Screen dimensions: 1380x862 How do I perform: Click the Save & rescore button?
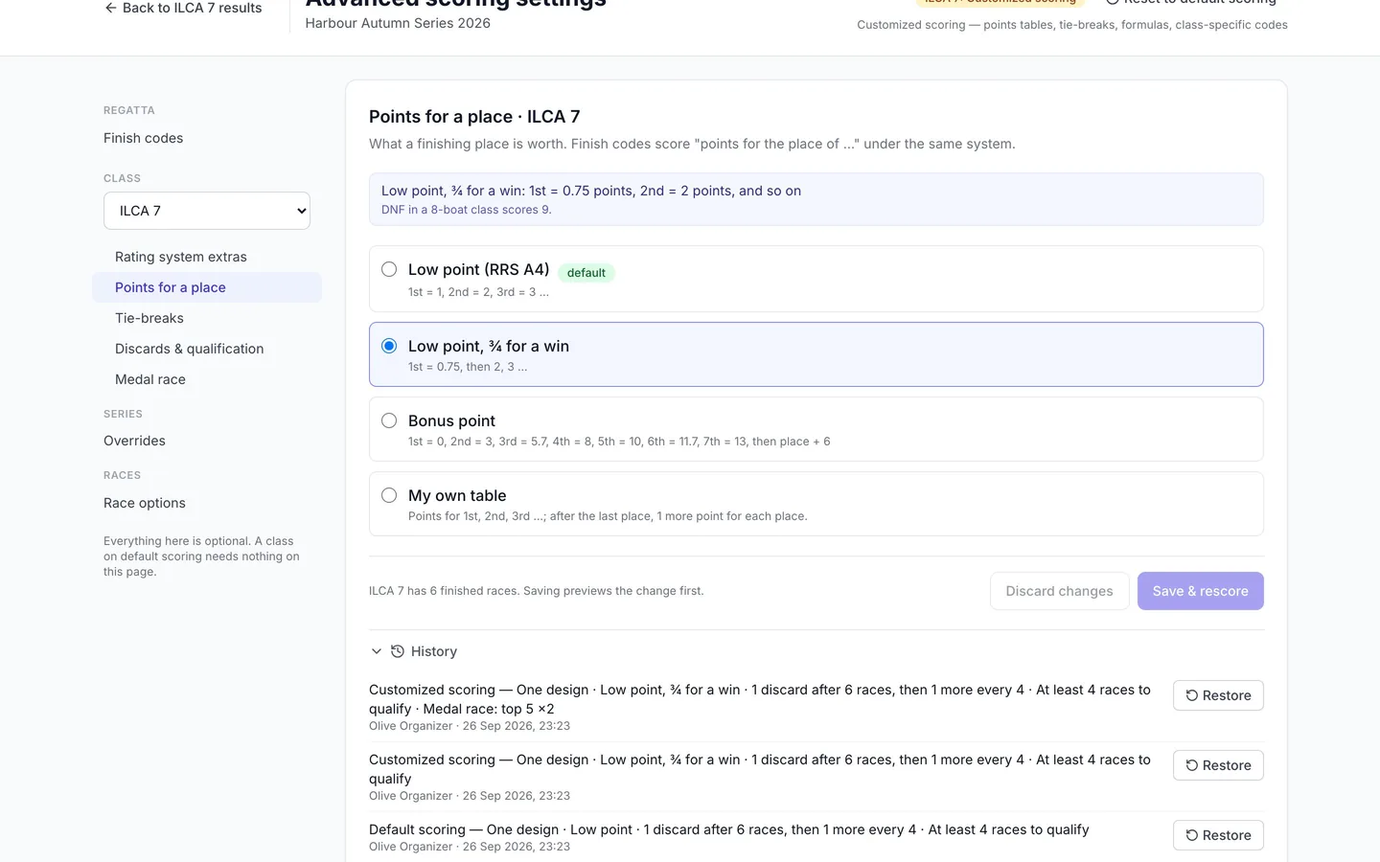(x=1201, y=591)
